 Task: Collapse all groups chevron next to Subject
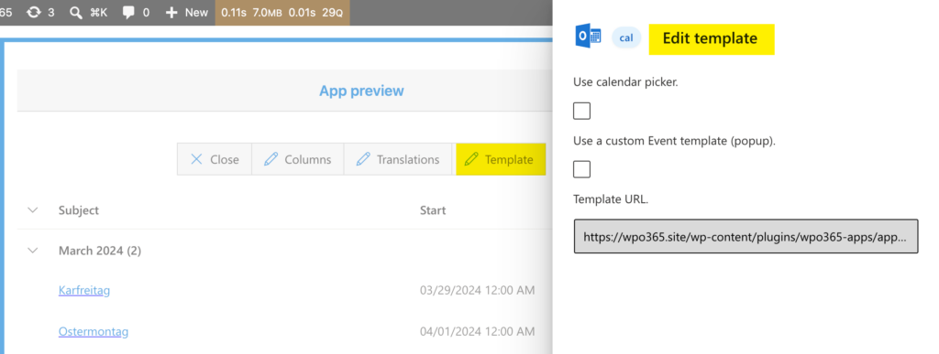[33, 210]
